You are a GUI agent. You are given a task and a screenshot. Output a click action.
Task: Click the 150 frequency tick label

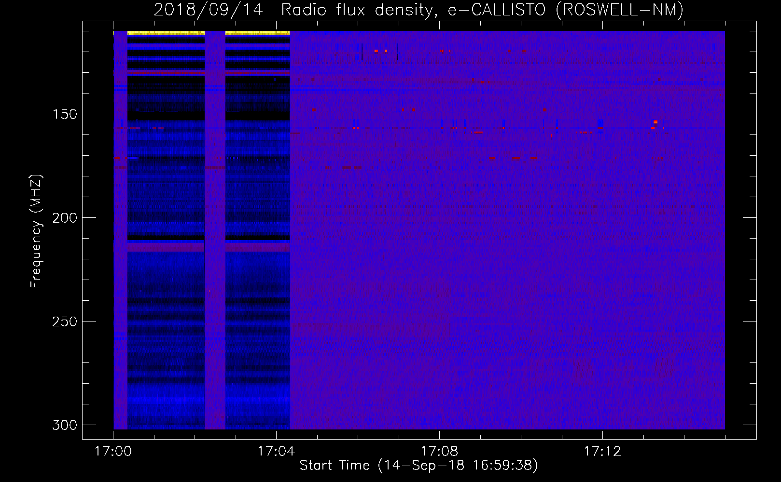(x=65, y=114)
